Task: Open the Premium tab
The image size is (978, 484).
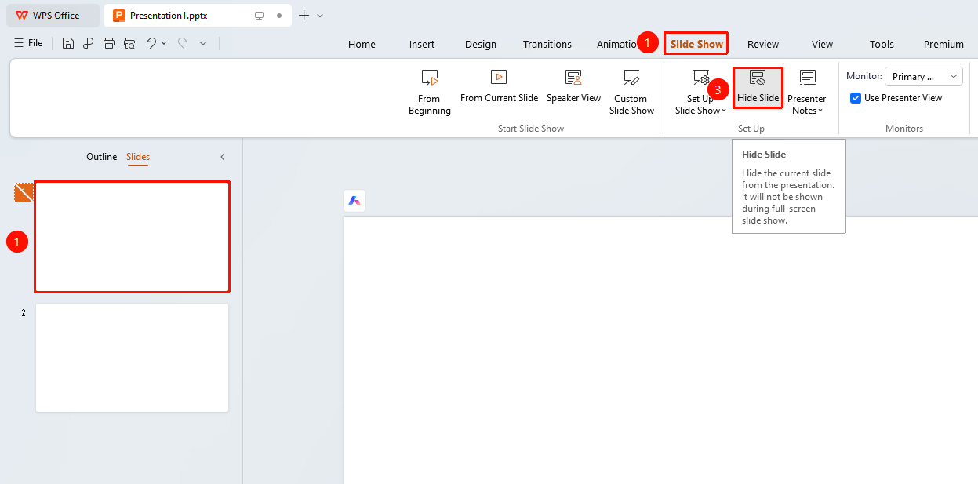Action: pos(943,44)
